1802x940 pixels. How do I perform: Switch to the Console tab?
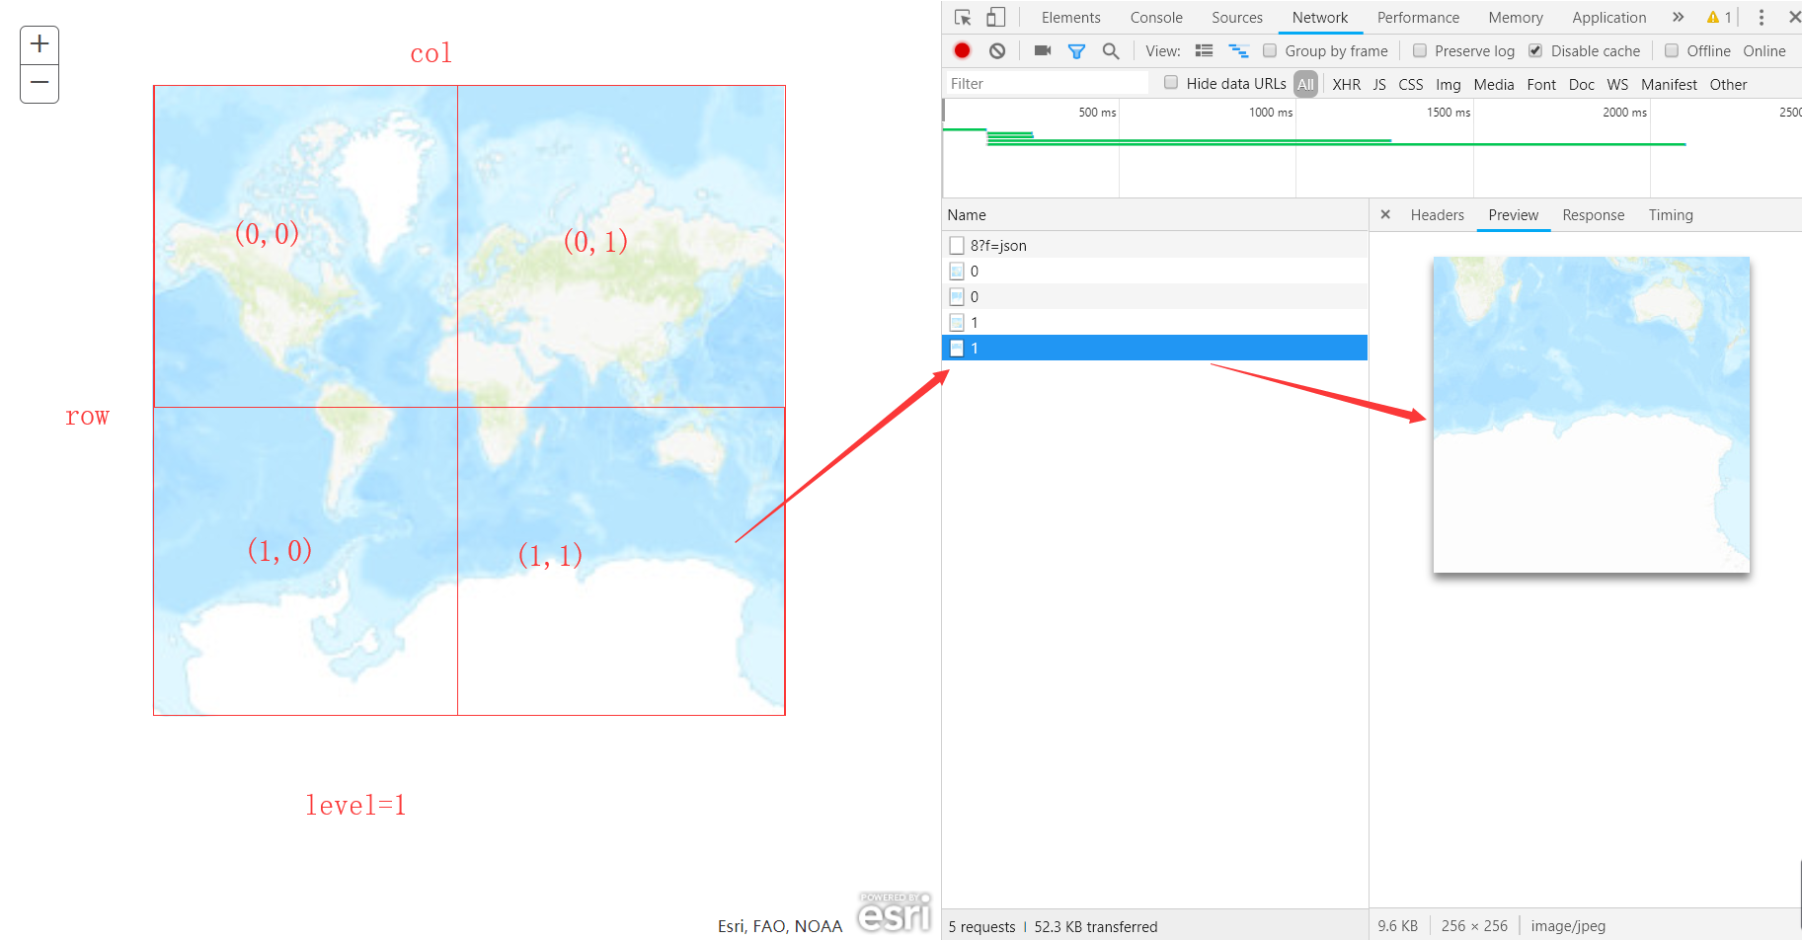(1155, 17)
